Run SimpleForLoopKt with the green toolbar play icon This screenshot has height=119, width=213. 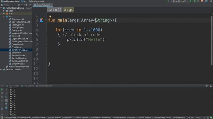coord(191,1)
